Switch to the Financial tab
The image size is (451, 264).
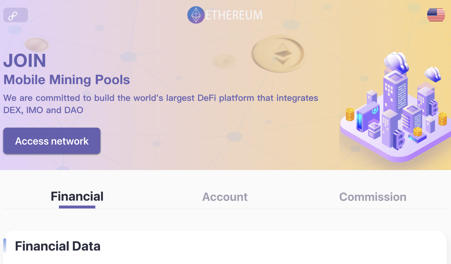(77, 196)
